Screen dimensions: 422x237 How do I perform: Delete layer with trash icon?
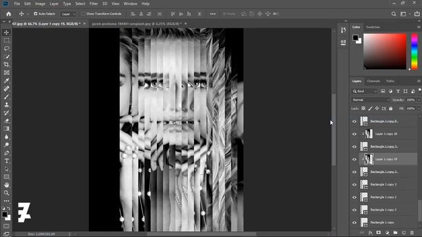[411, 232]
